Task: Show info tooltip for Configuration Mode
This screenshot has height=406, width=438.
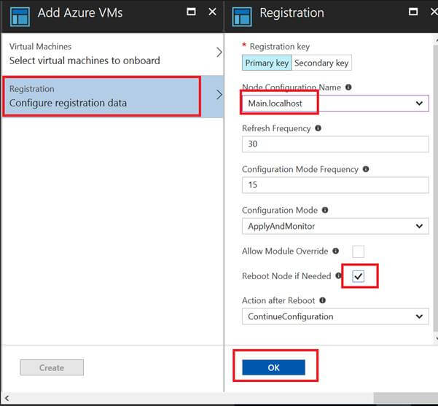Action: click(x=325, y=210)
